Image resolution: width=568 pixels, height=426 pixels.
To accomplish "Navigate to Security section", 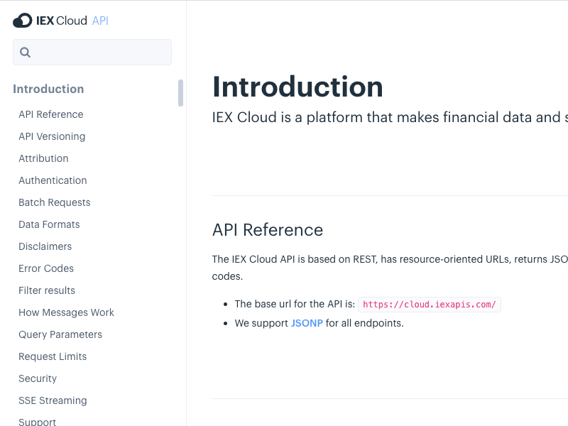I will 38,378.
